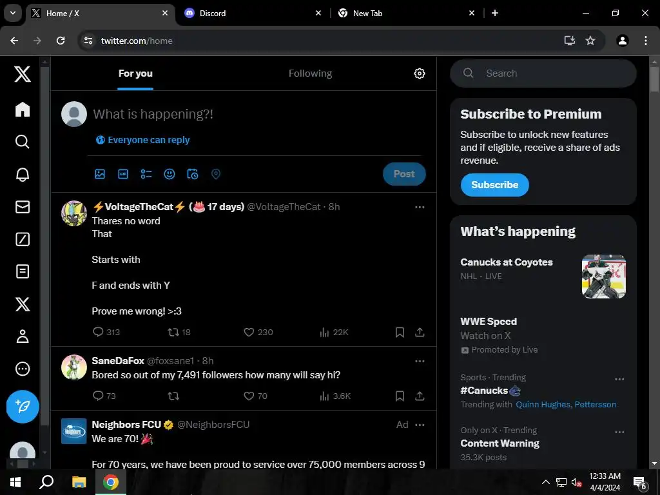Open VoltageTheCat profile name link
660x495 pixels.
[168, 207]
